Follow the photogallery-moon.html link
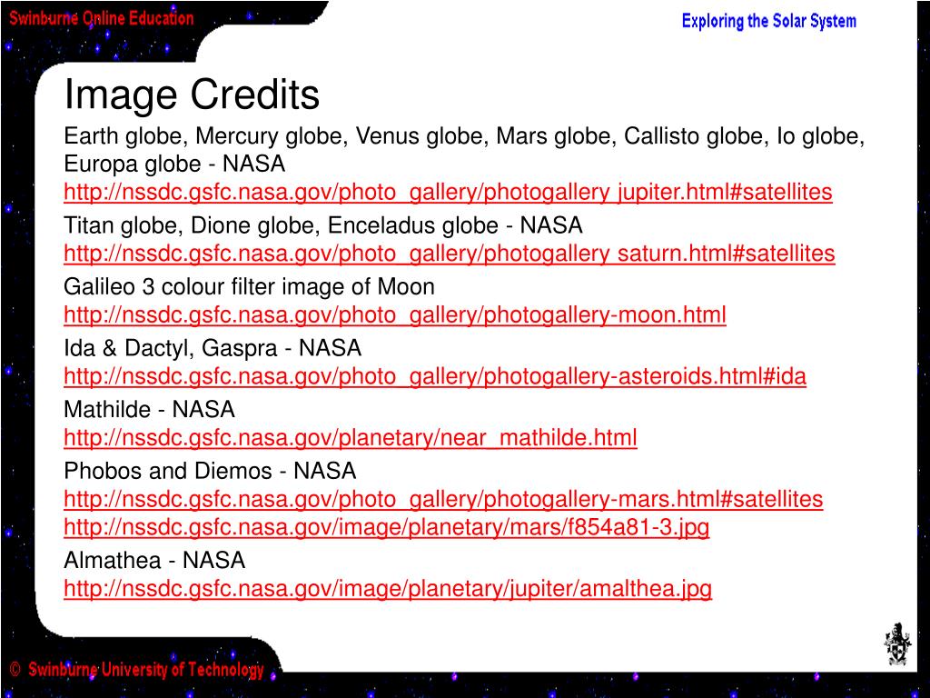930x698 pixels. coord(395,315)
